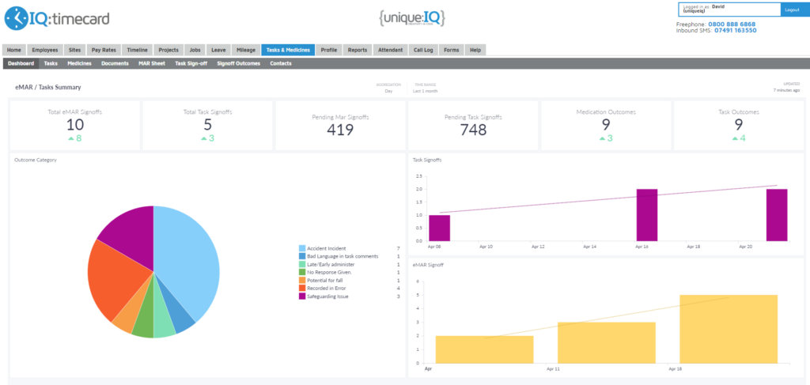The image size is (810, 385).
Task: Click the Safeguarding Issue legend swatch
Action: 301,296
